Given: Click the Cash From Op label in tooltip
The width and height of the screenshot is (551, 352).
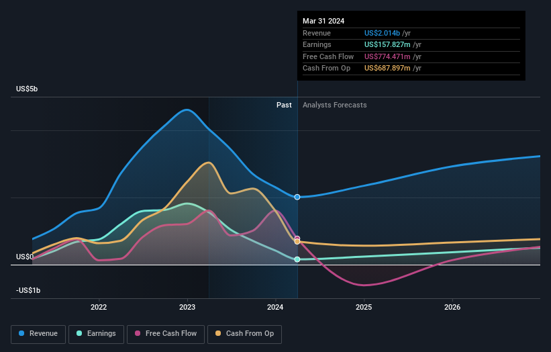Looking at the screenshot, I should [x=326, y=69].
